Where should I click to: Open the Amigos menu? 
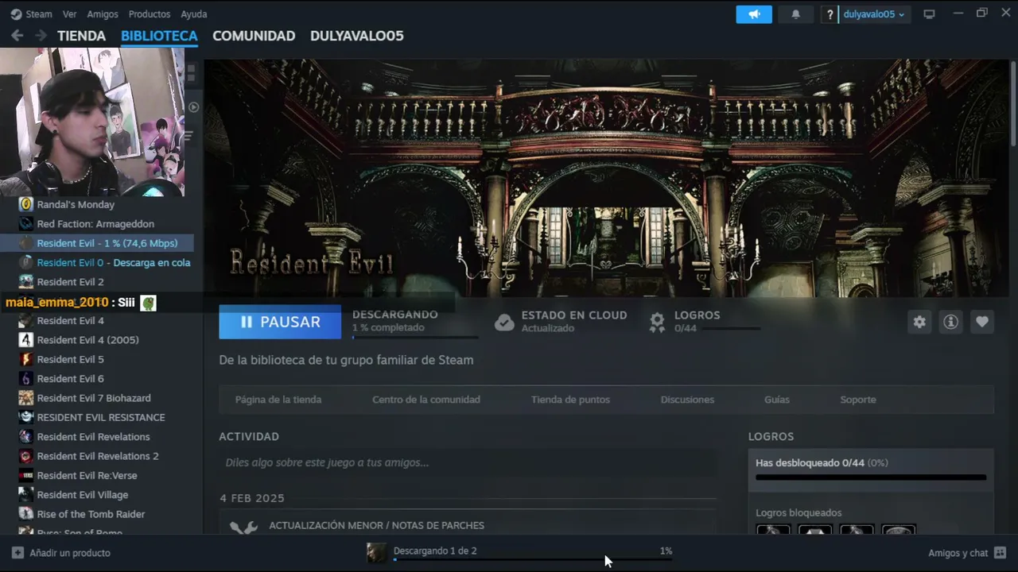103,14
